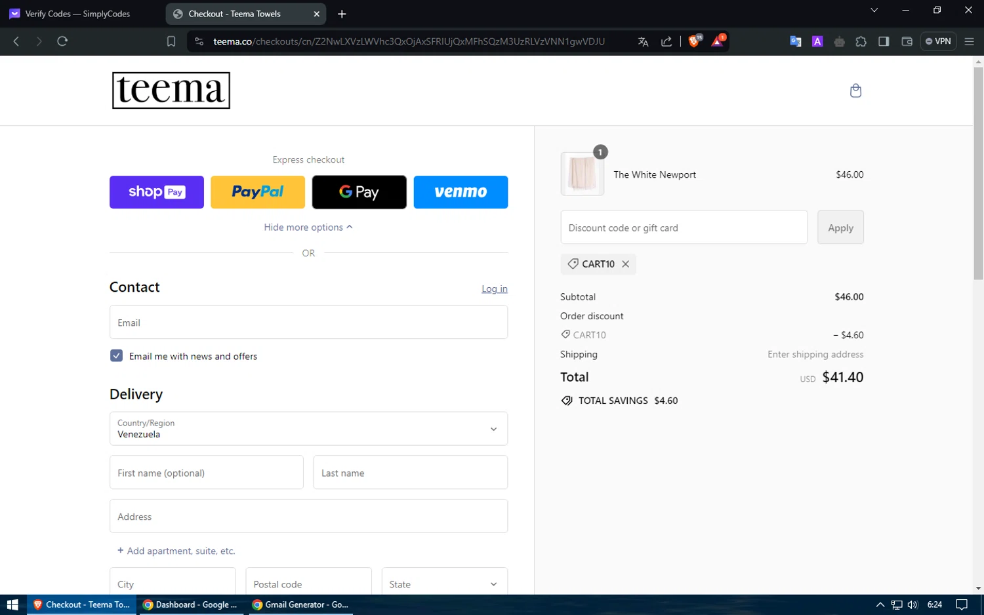984x615 pixels.
Task: Click the VPN button
Action: pos(938,41)
